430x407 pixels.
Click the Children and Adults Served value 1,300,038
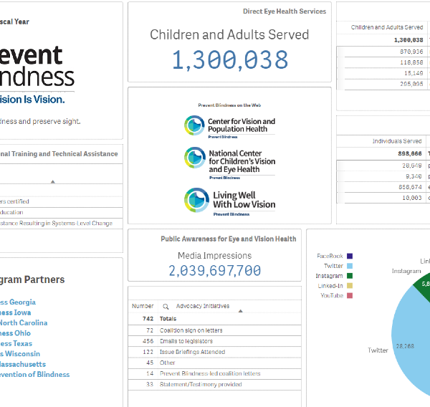click(x=230, y=59)
